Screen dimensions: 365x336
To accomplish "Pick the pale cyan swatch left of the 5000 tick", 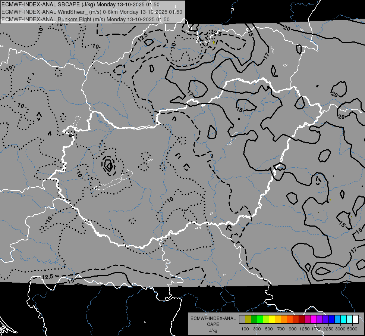I will tap(350, 320).
